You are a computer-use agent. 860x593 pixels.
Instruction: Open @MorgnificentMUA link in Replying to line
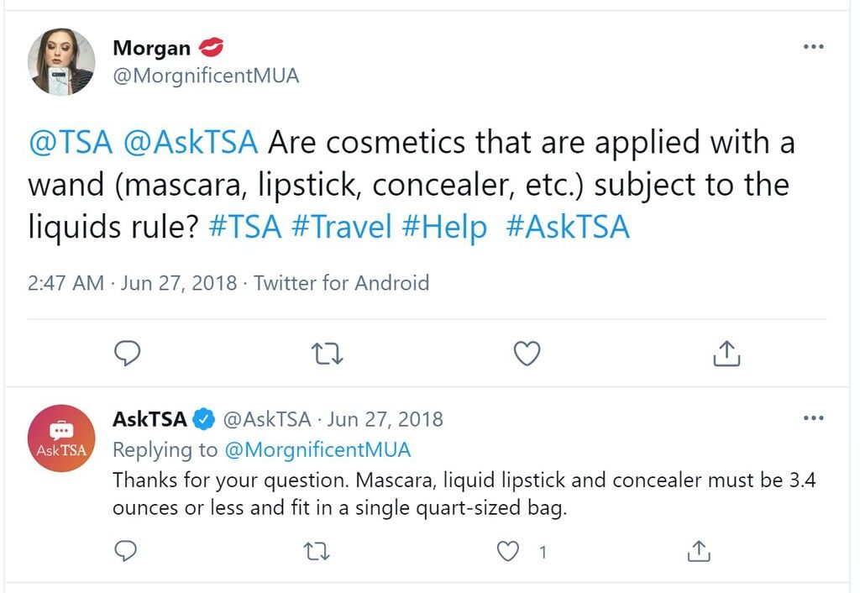pyautogui.click(x=317, y=449)
